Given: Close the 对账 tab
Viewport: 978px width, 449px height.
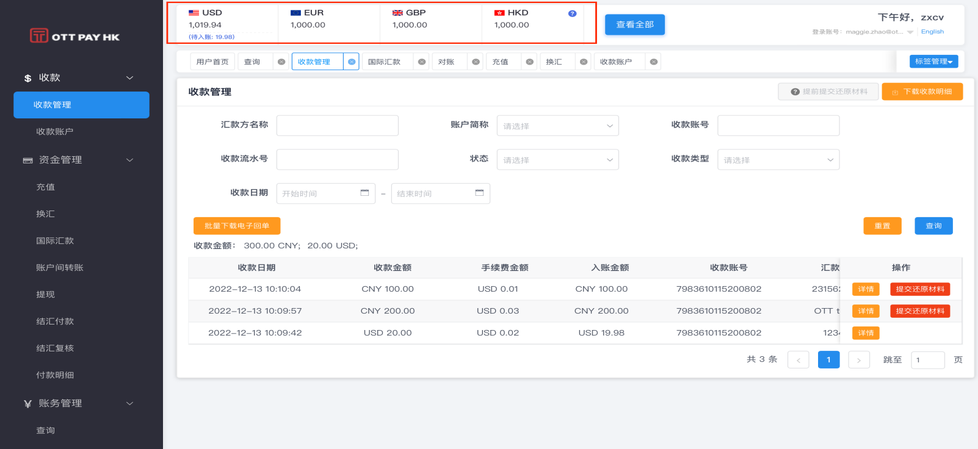Looking at the screenshot, I should 476,62.
